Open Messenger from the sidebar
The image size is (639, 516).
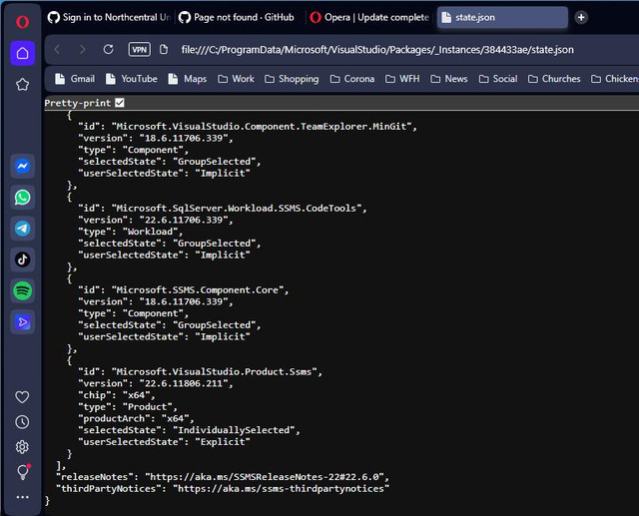click(x=22, y=166)
